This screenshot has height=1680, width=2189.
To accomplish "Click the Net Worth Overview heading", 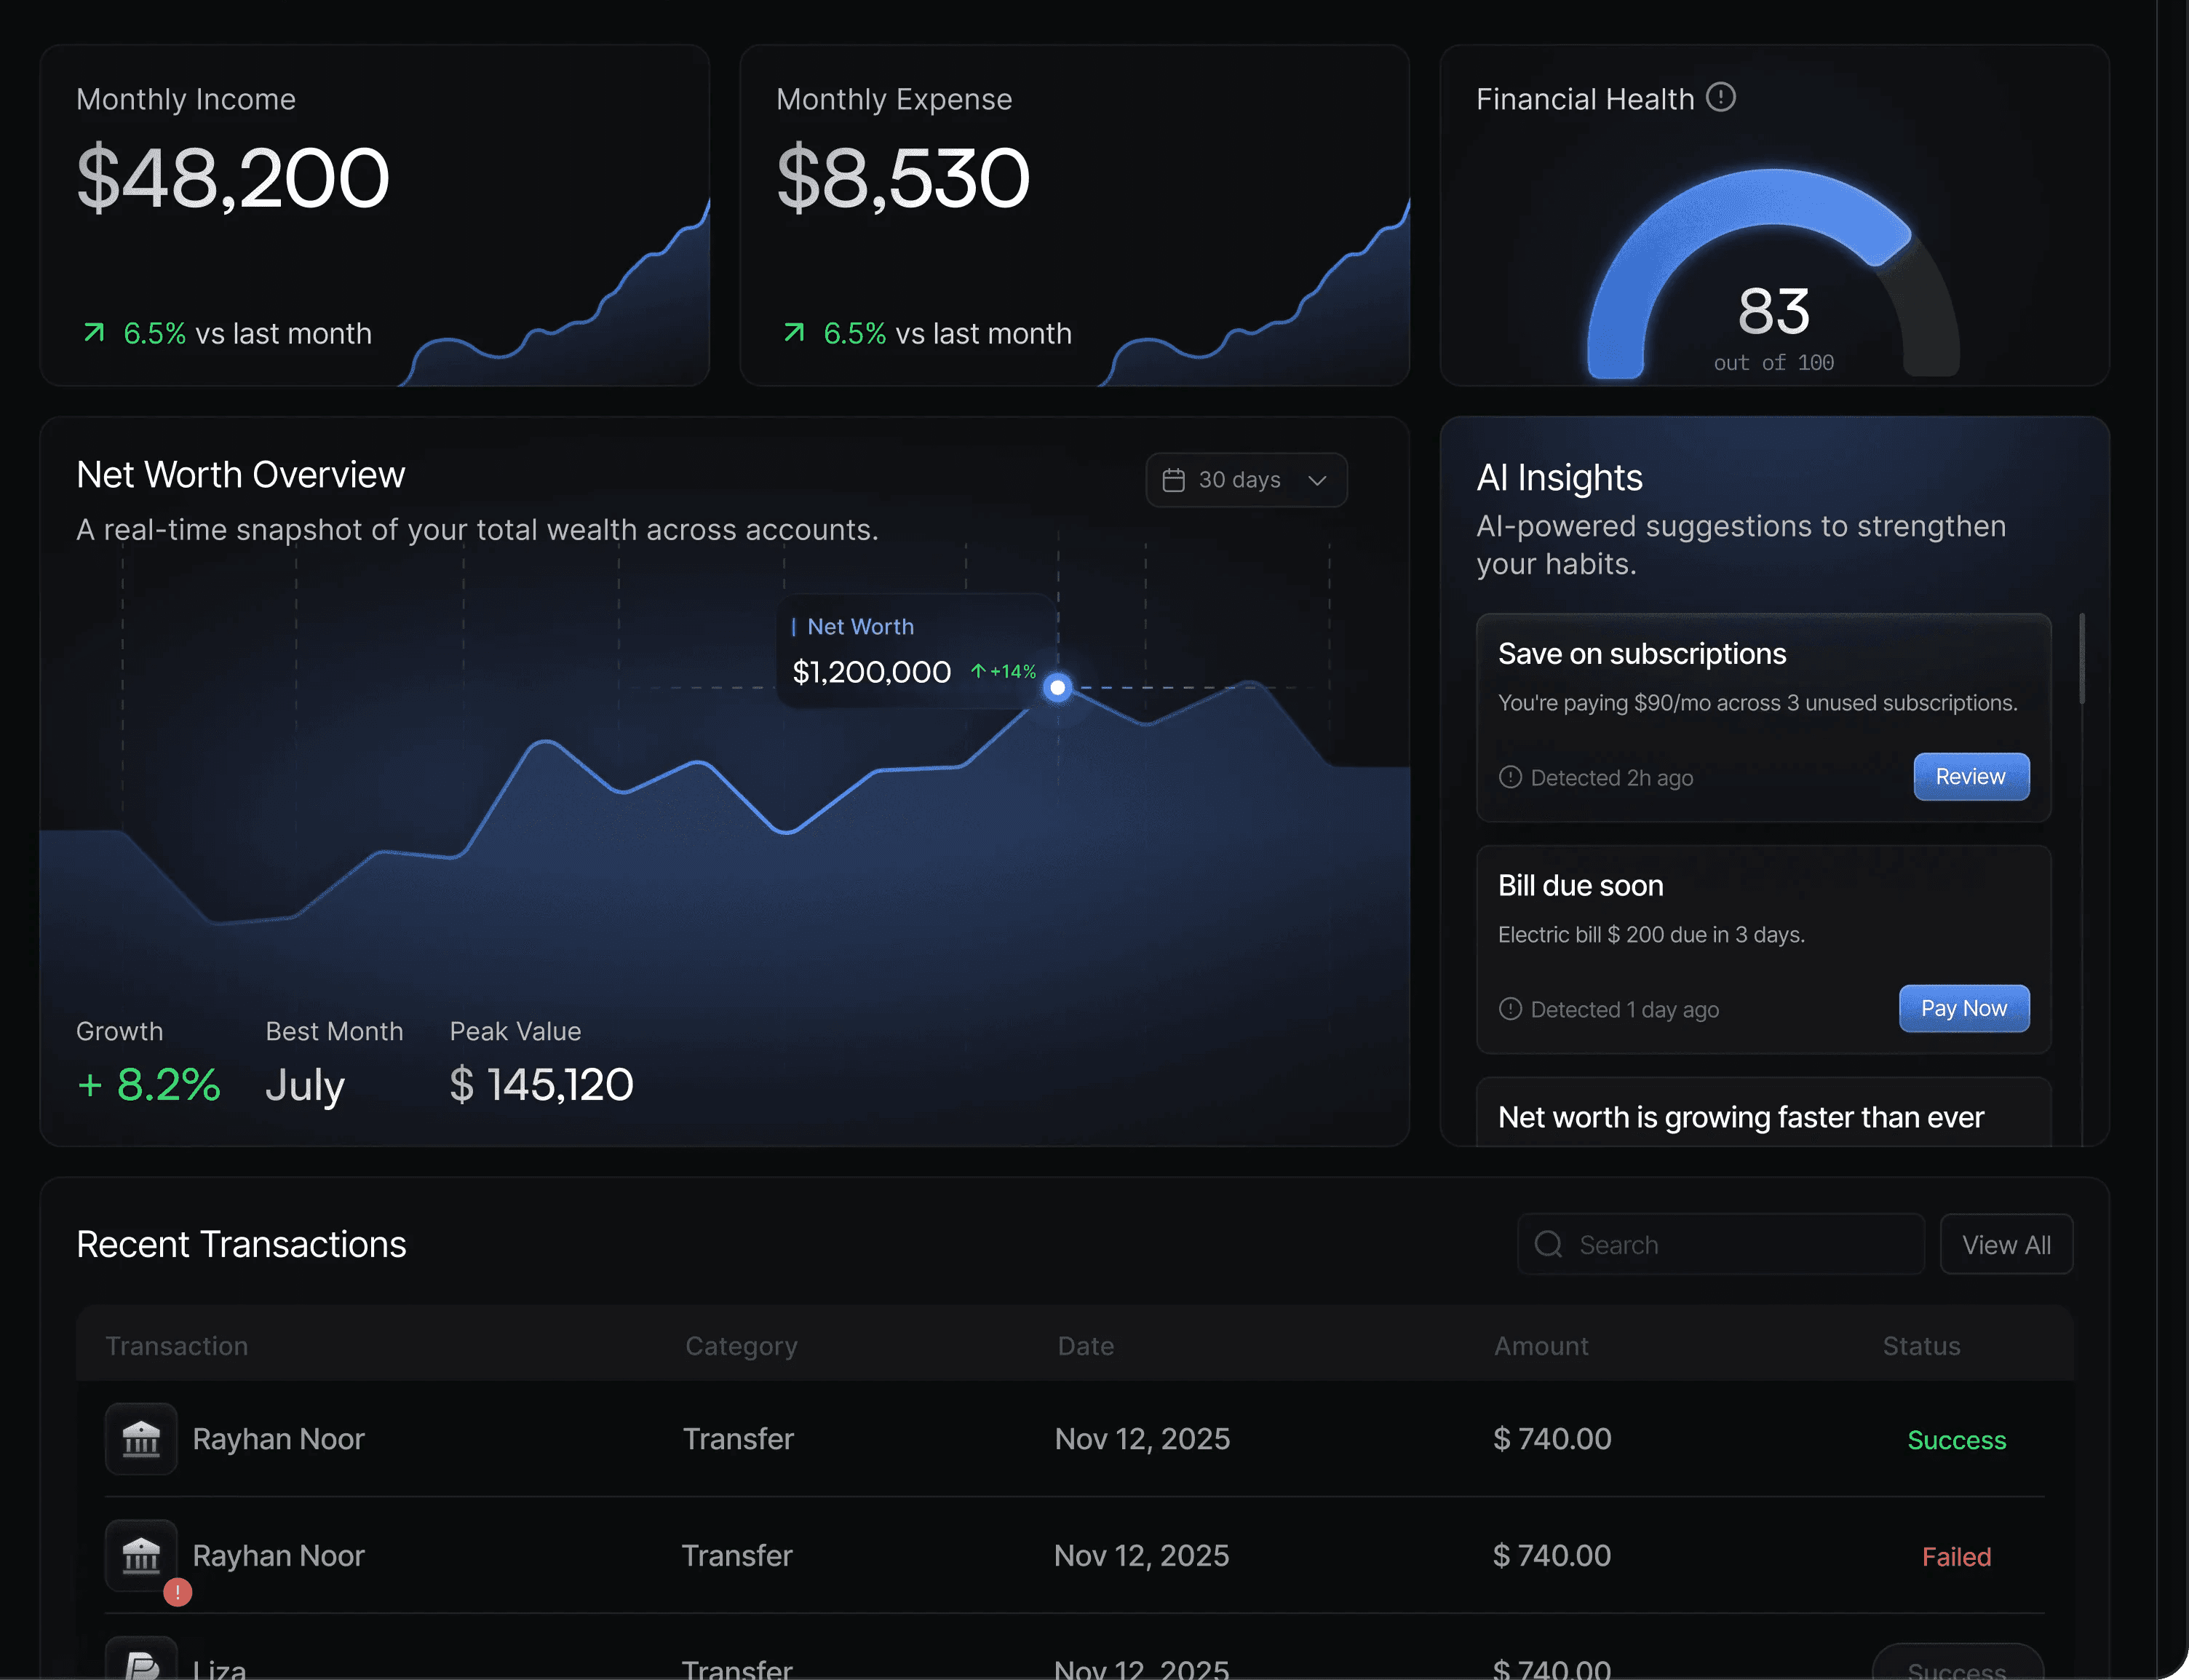I will tap(241, 474).
